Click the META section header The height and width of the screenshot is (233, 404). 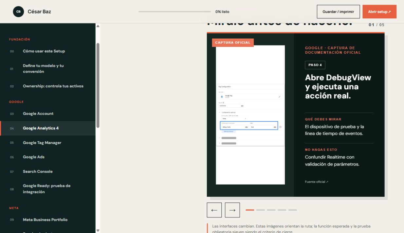tap(14, 208)
